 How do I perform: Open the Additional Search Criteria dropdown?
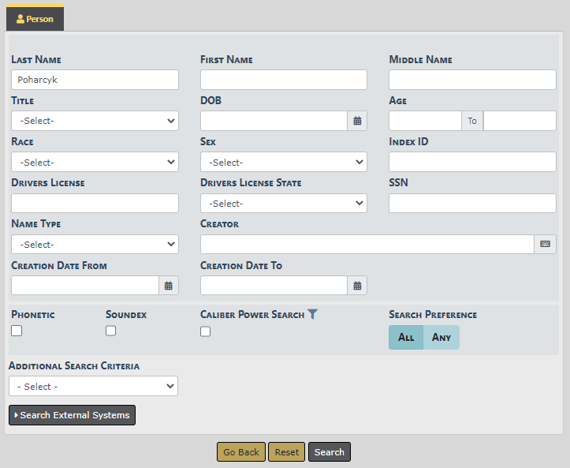coord(93,386)
